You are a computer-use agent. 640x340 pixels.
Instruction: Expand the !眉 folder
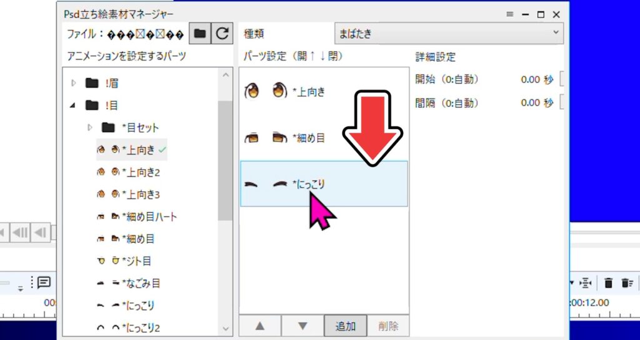click(73, 82)
